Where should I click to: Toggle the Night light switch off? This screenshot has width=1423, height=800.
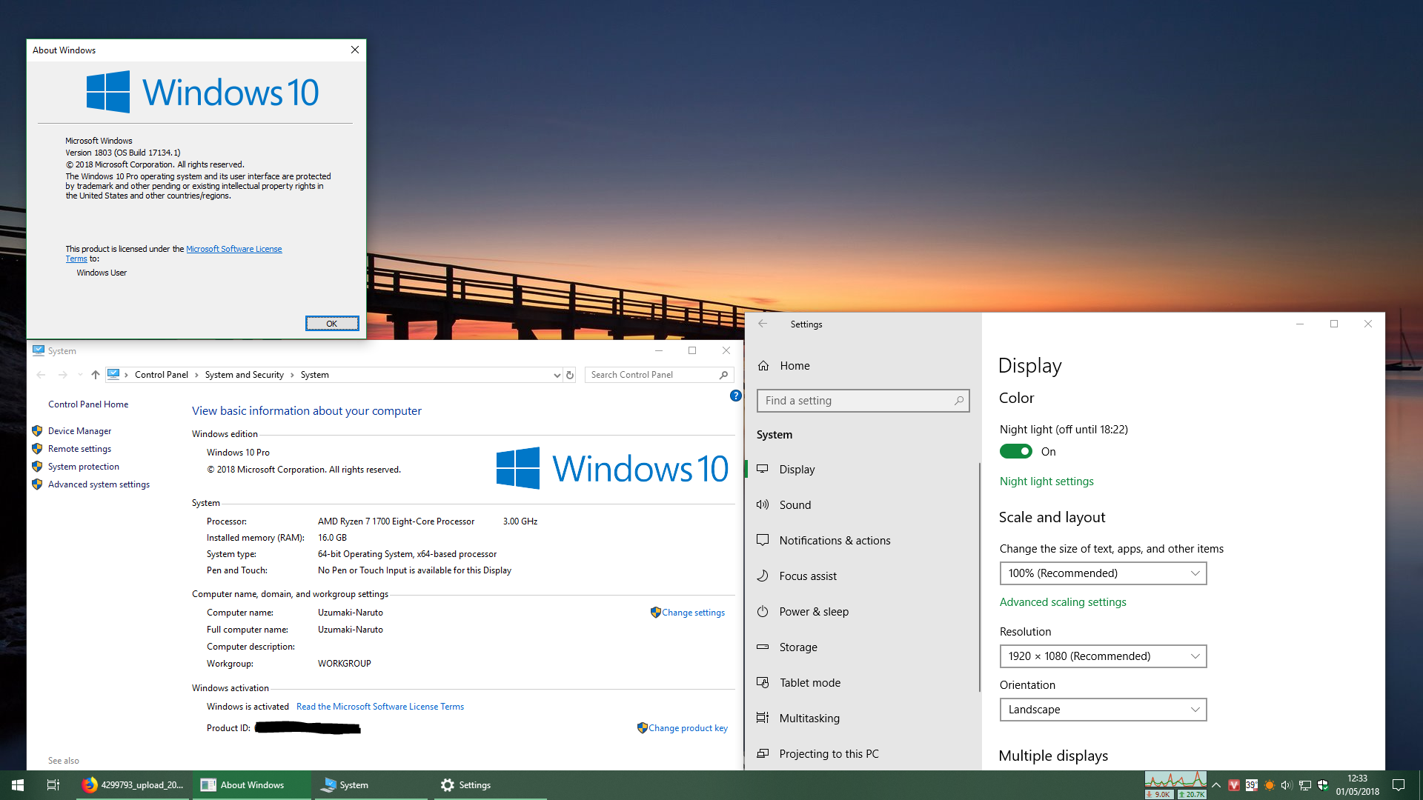(x=1015, y=452)
